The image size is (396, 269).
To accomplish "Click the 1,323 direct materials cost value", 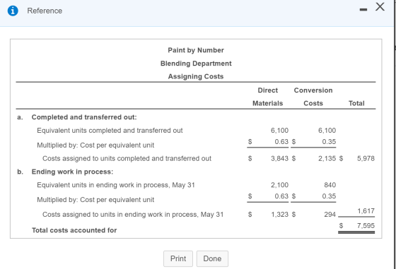I will [x=279, y=215].
